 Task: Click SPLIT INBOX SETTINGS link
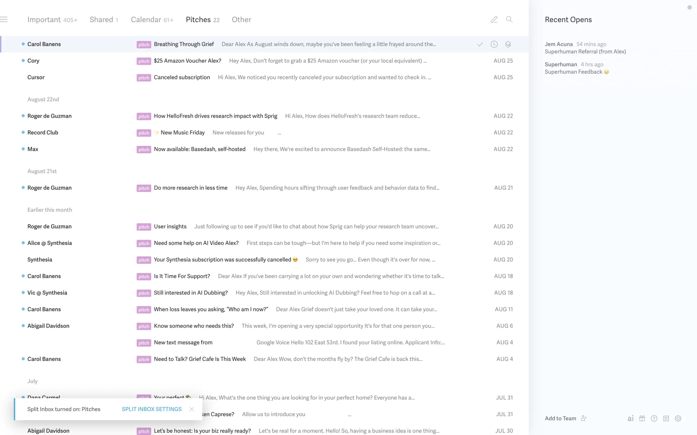(152, 409)
